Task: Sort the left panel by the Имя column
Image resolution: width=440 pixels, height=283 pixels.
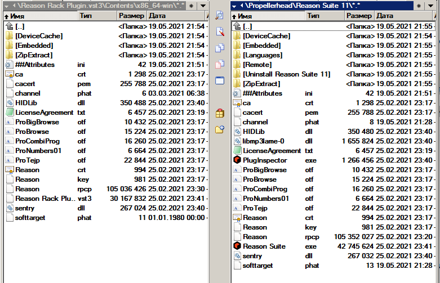Action: 40,16
